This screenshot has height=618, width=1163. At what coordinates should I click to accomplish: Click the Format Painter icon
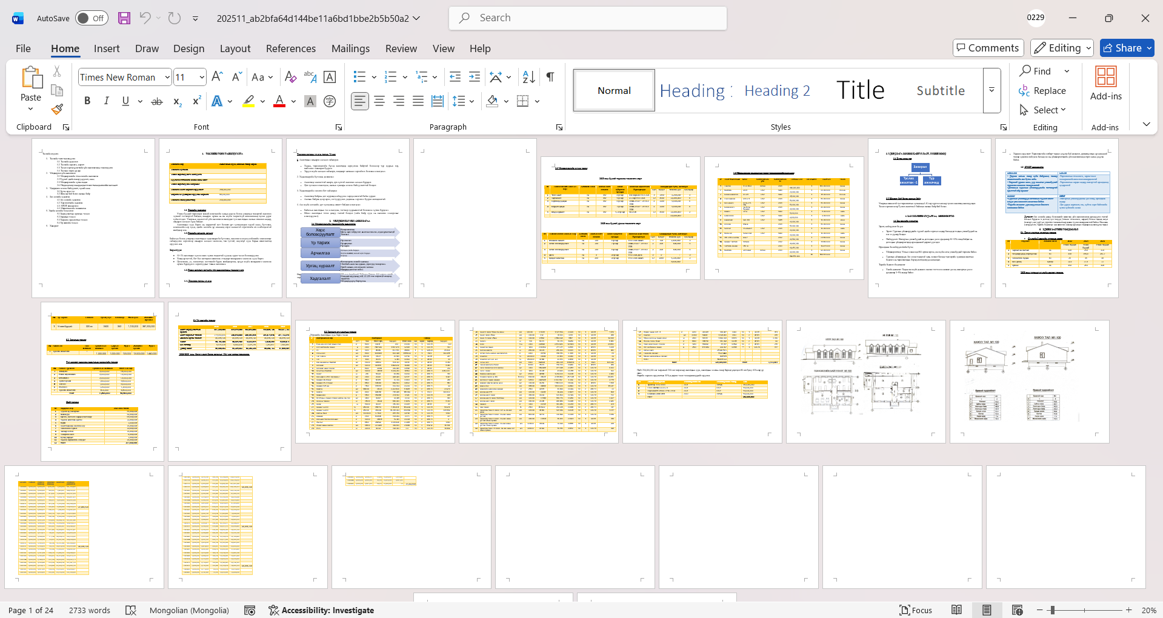tap(57, 110)
